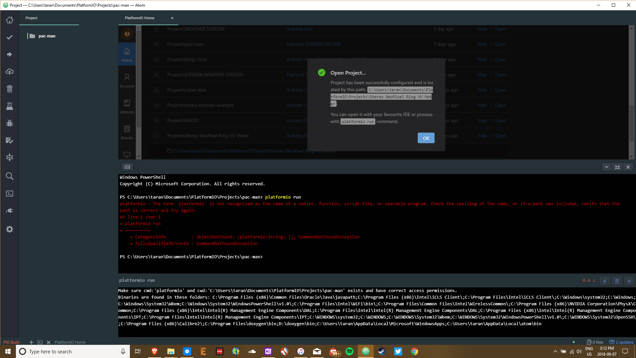Open Spotify from taskbar

(x=349, y=351)
